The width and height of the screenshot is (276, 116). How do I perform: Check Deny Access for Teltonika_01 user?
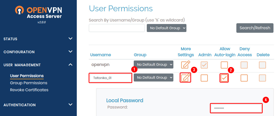tap(244, 78)
